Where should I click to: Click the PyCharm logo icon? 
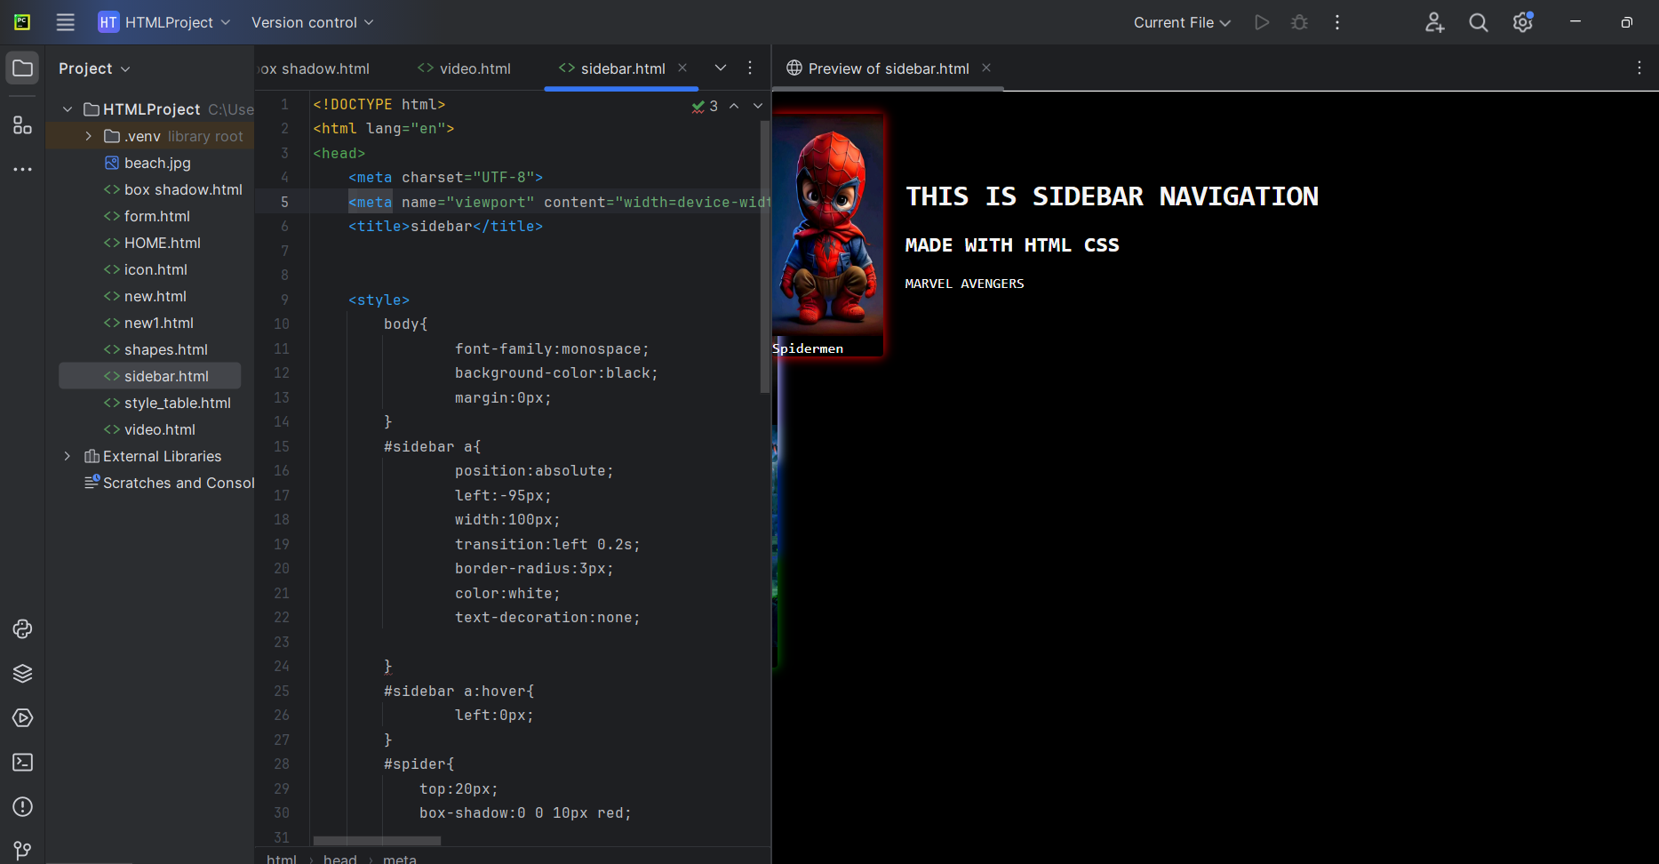click(22, 22)
